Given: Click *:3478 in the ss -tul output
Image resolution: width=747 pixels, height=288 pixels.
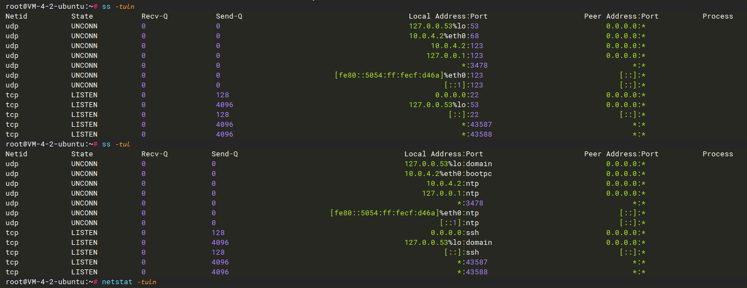Looking at the screenshot, I should tap(470, 203).
